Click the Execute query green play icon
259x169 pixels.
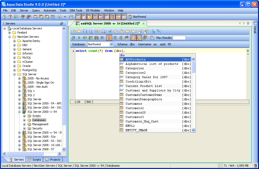(x=79, y=38)
